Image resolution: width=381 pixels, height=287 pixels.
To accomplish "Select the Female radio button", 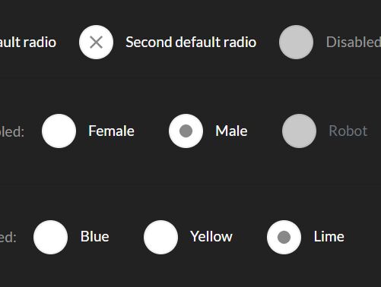I will 59,131.
